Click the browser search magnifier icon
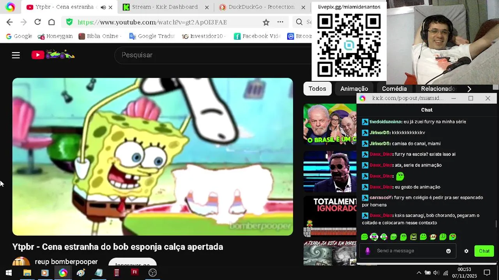 click(x=299, y=22)
